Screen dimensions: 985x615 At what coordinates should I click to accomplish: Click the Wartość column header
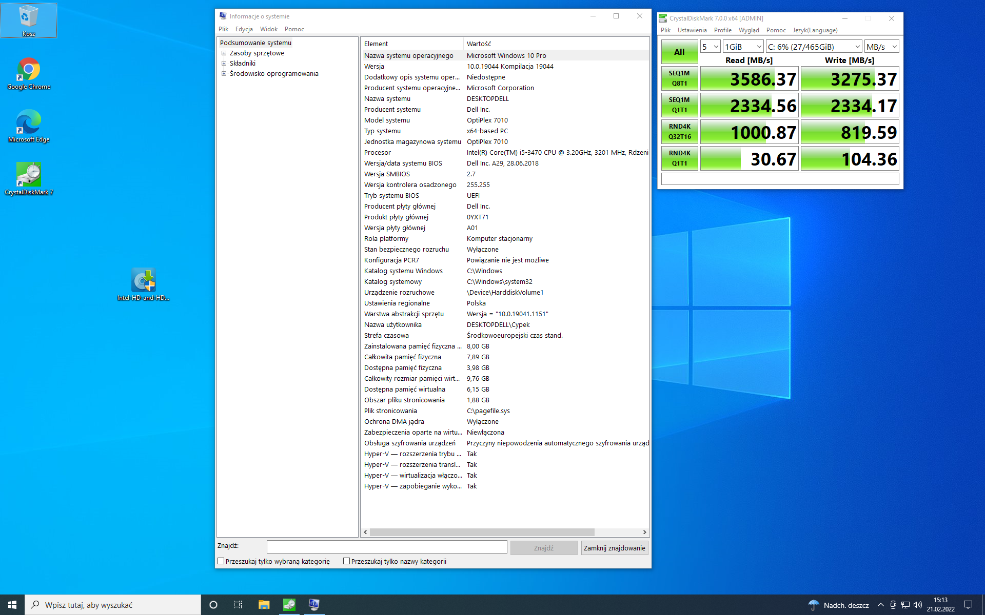coord(556,44)
